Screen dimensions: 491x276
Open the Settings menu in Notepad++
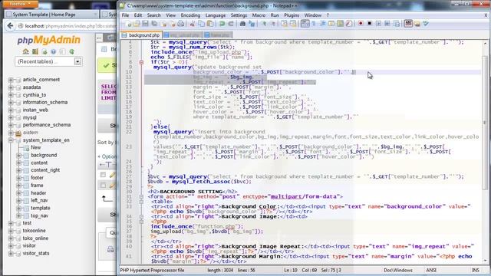click(x=239, y=15)
